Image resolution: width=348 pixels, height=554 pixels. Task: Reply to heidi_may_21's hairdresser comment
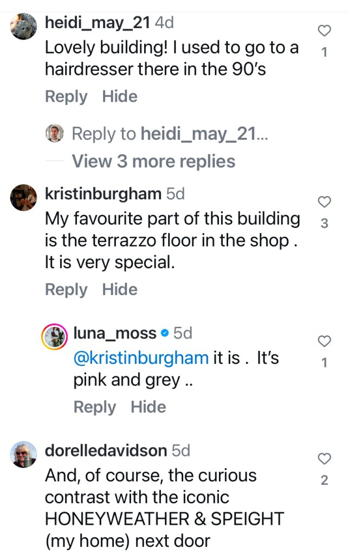[x=66, y=96]
